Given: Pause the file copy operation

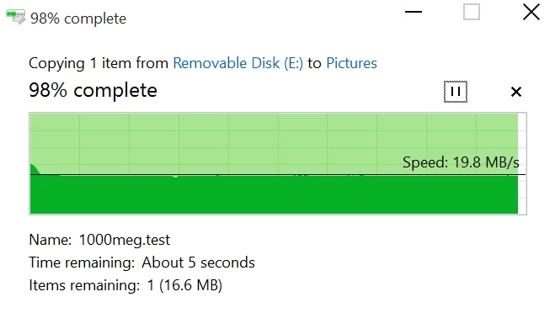Looking at the screenshot, I should [x=455, y=92].
